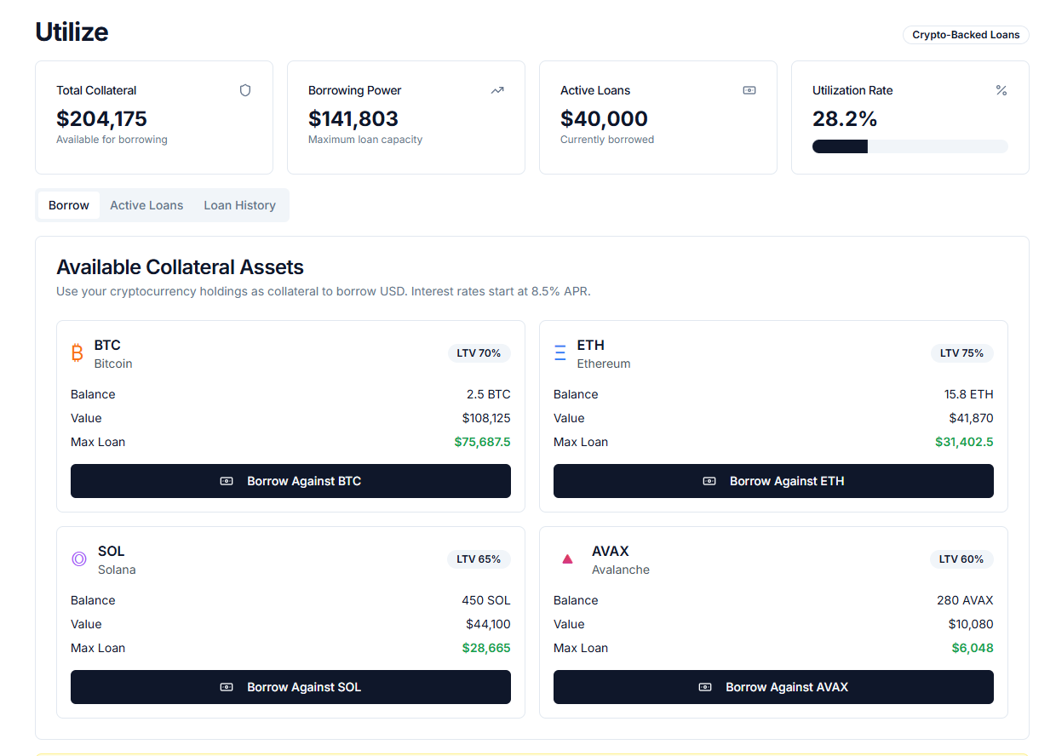The height and width of the screenshot is (756, 1056).
Task: Click the Ethereum logo icon
Action: [x=561, y=352]
